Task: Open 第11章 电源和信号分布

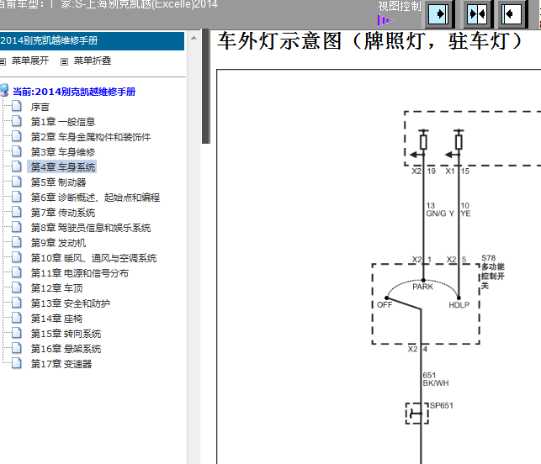Action: (80, 273)
